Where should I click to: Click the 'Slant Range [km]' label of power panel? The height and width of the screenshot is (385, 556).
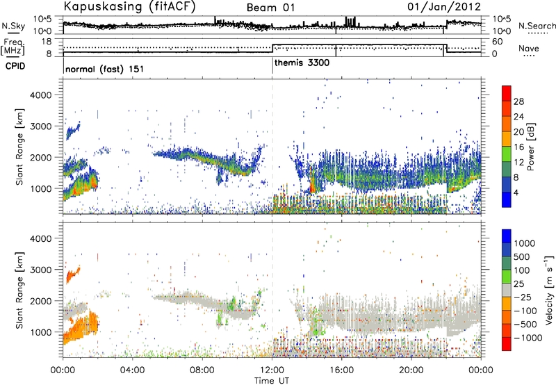click(19, 147)
